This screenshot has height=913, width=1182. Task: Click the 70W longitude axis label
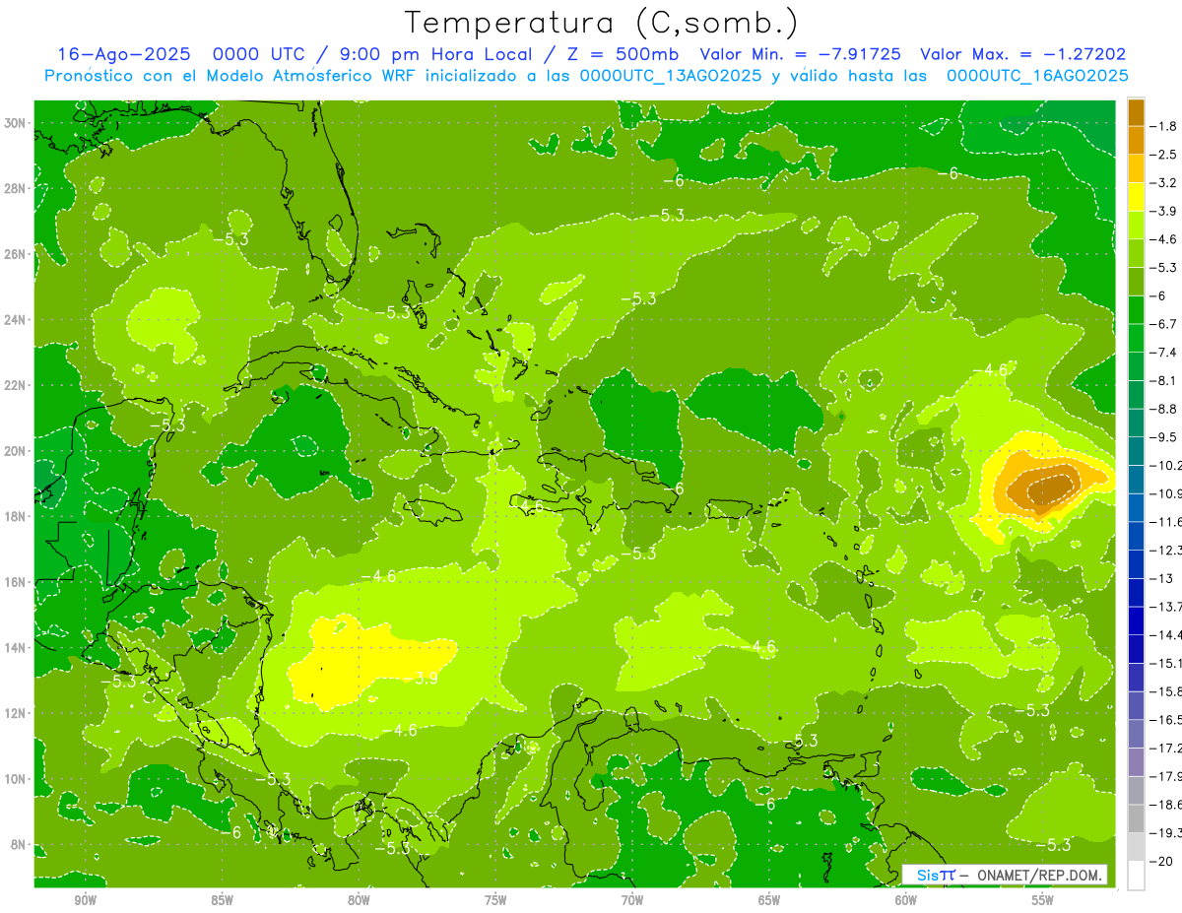[x=632, y=900]
